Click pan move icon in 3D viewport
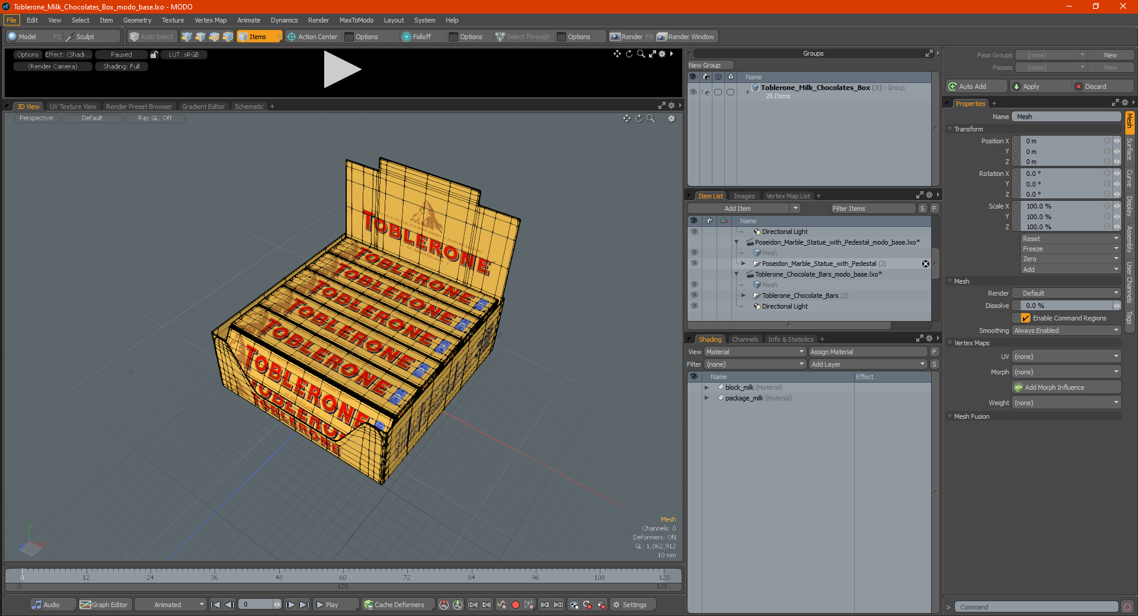The width and height of the screenshot is (1138, 616). tap(626, 118)
